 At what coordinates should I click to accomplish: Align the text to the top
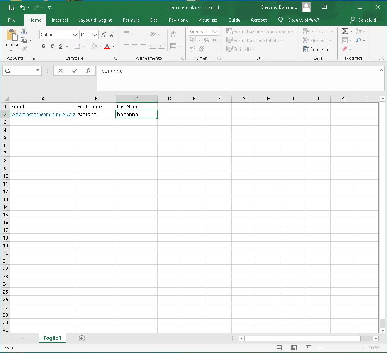click(x=126, y=33)
